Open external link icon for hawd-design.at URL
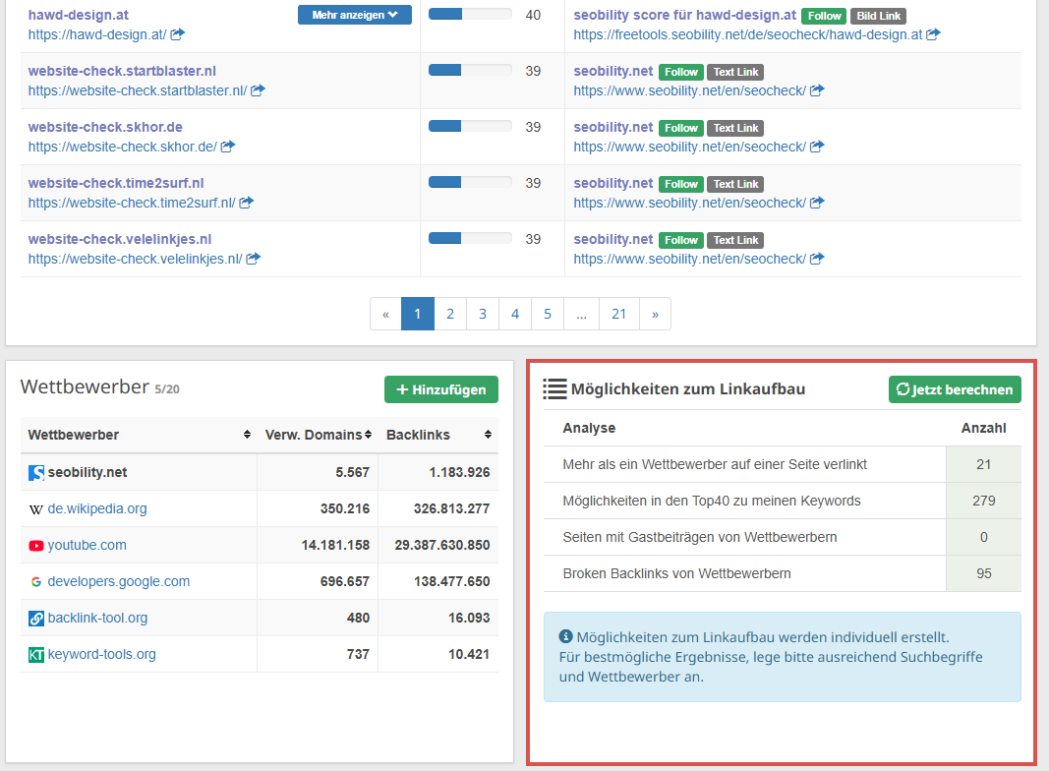The width and height of the screenshot is (1049, 771). click(x=177, y=34)
